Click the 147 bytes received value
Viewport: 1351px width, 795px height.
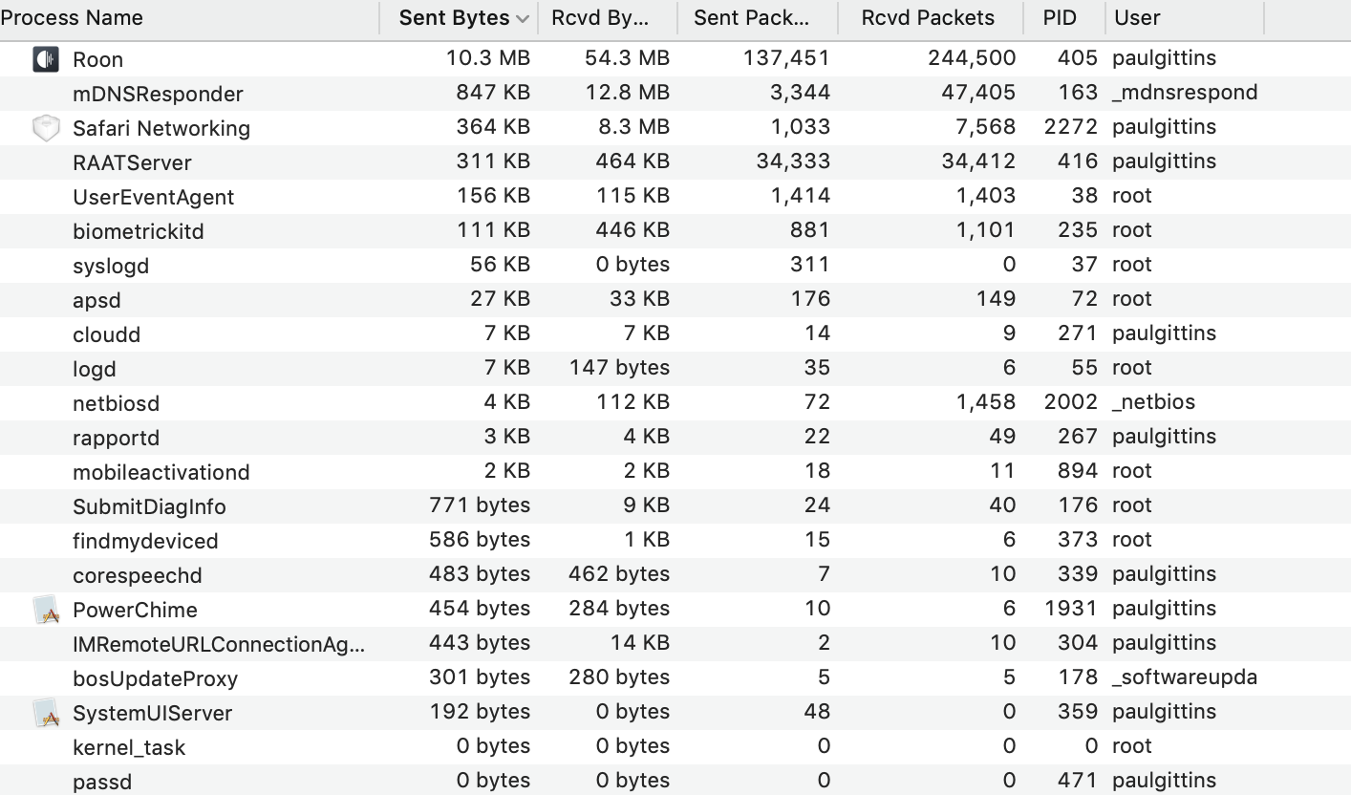(619, 367)
